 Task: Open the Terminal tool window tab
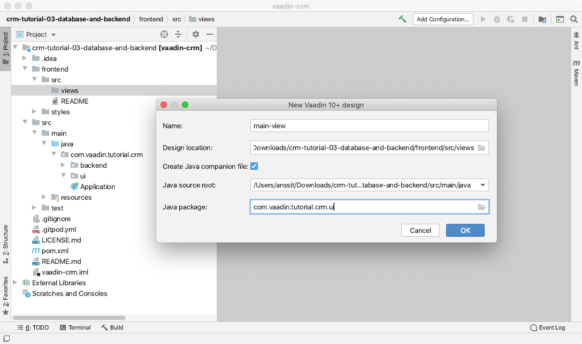75,327
